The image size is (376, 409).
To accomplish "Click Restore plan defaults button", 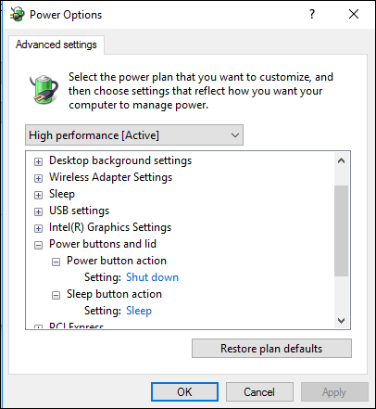I will [271, 349].
